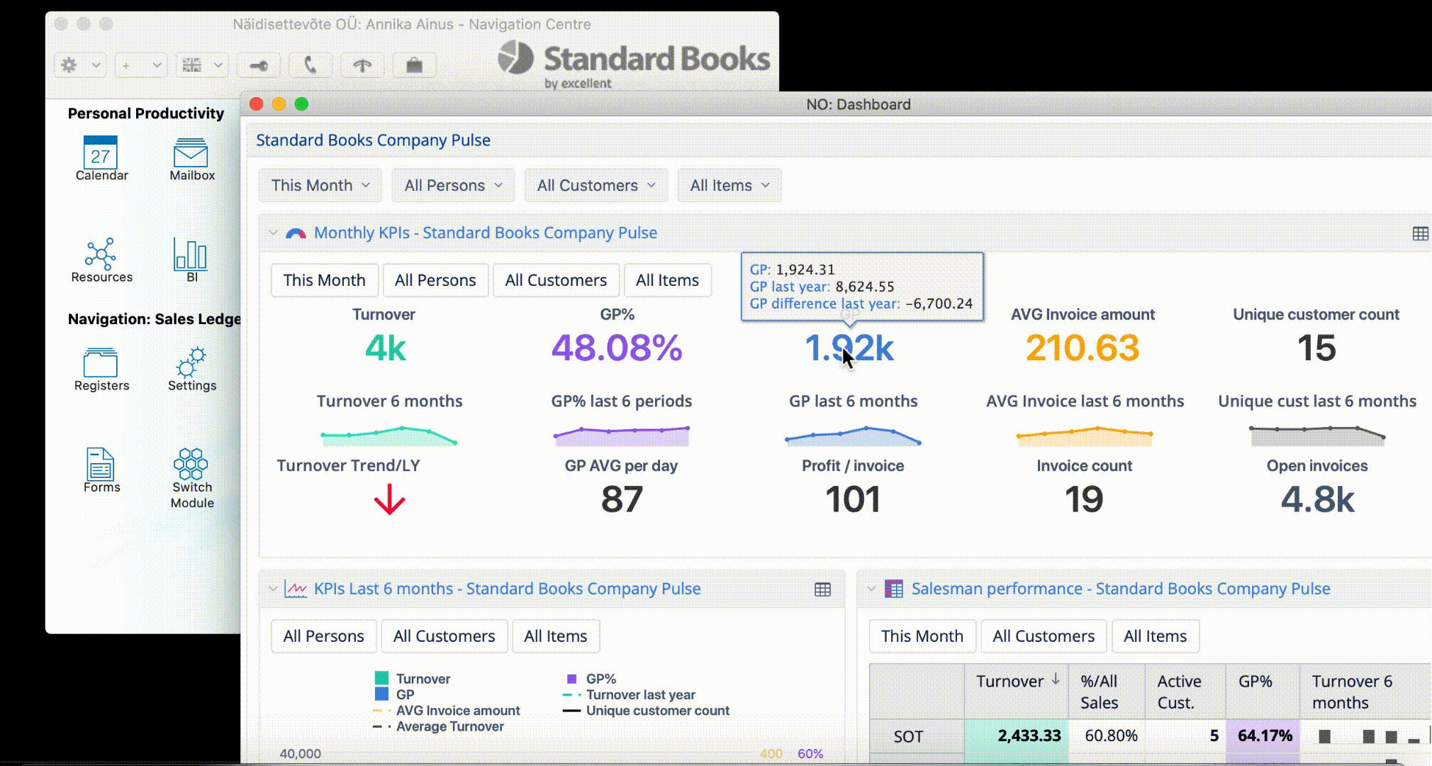Click All Customers in KPIs Last 6 months
This screenshot has width=1432, height=766.
pyautogui.click(x=444, y=636)
